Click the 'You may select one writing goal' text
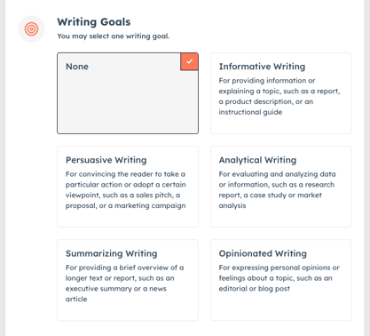The width and height of the screenshot is (370, 336). point(114,36)
